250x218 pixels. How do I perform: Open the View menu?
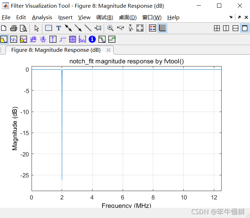(84, 17)
